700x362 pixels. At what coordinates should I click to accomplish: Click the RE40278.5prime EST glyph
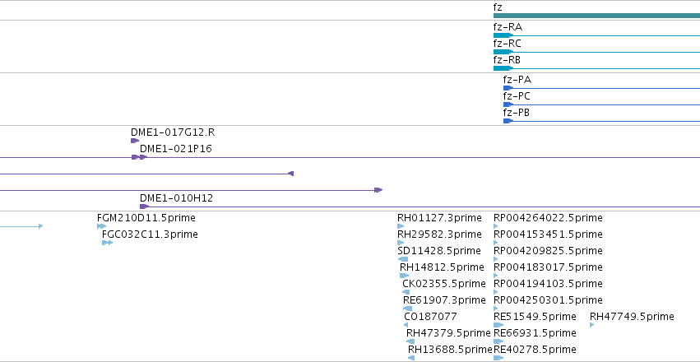point(498,358)
